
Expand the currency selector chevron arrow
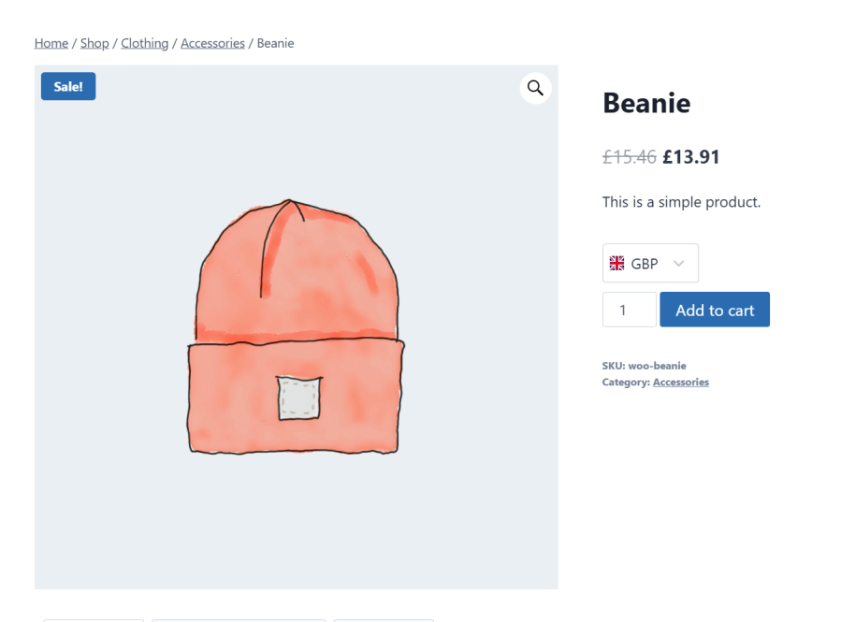tap(679, 264)
